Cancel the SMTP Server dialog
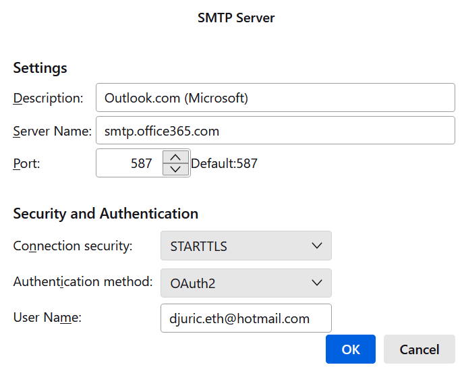 click(x=419, y=349)
